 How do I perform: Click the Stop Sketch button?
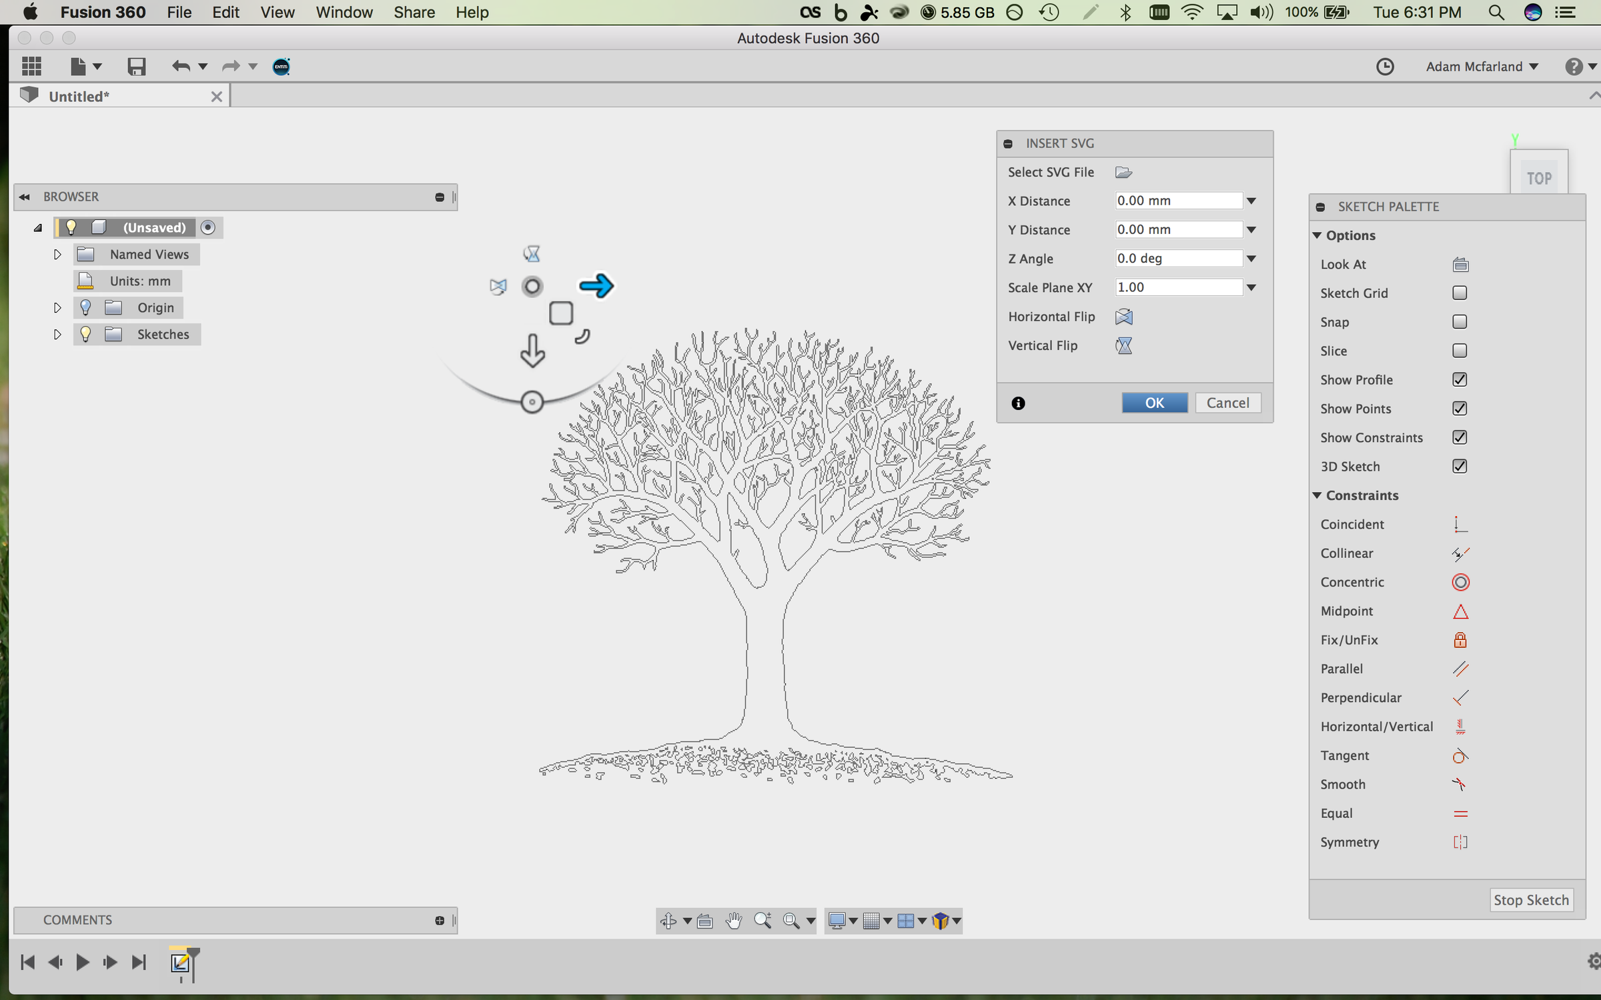[1532, 899]
